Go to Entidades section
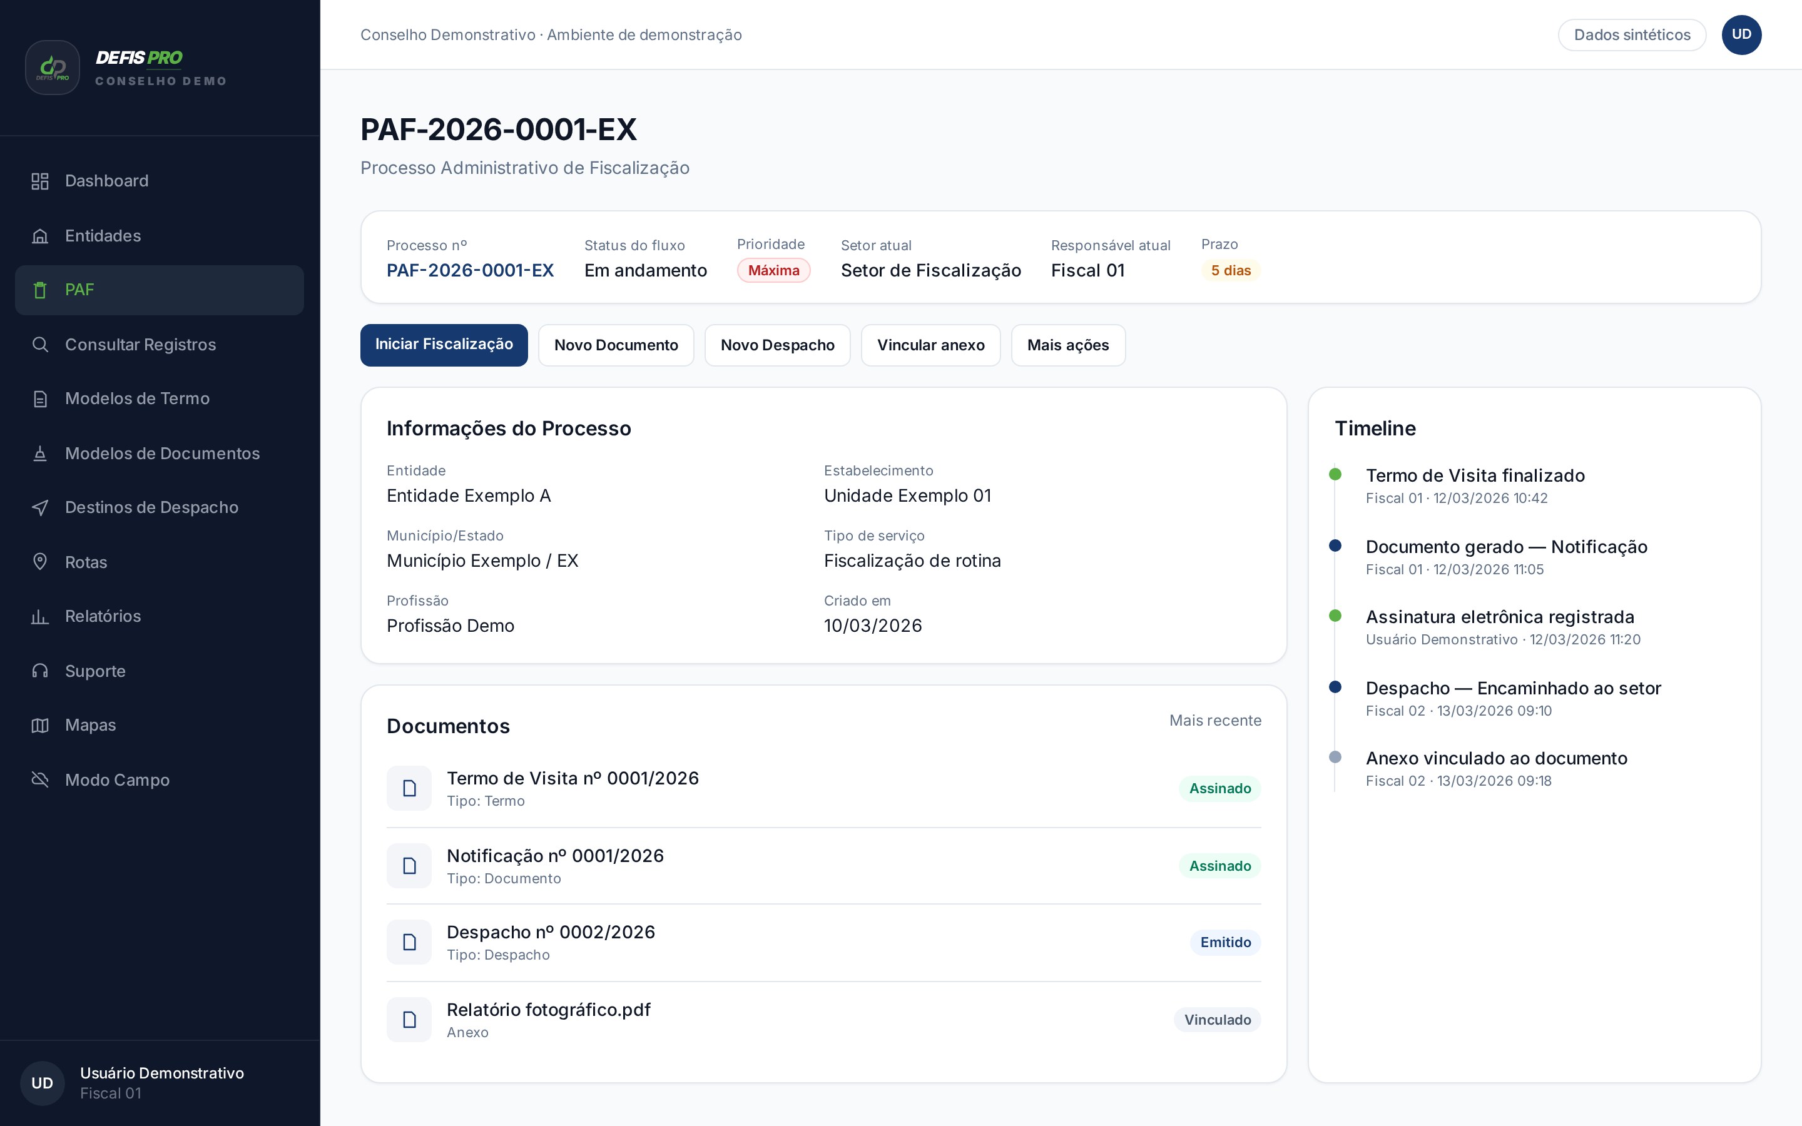 [x=160, y=236]
